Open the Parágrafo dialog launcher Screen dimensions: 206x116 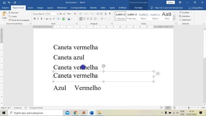(112, 24)
